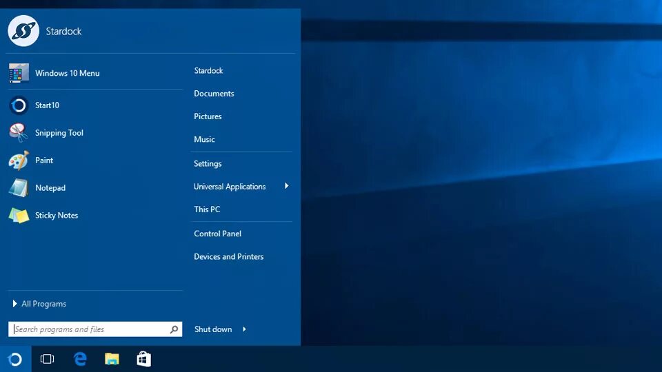This screenshot has height=372, width=662.
Task: Click the search magnifier icon
Action: click(174, 329)
